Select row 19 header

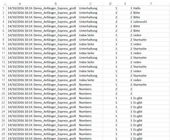[x=3, y=89]
